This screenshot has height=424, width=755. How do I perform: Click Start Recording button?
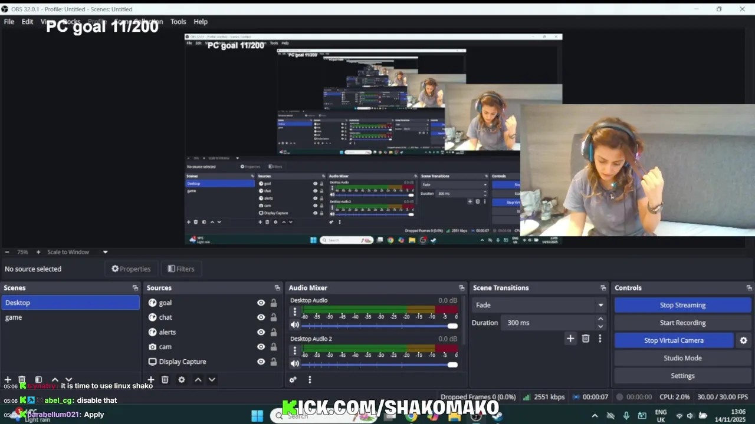[682, 323]
